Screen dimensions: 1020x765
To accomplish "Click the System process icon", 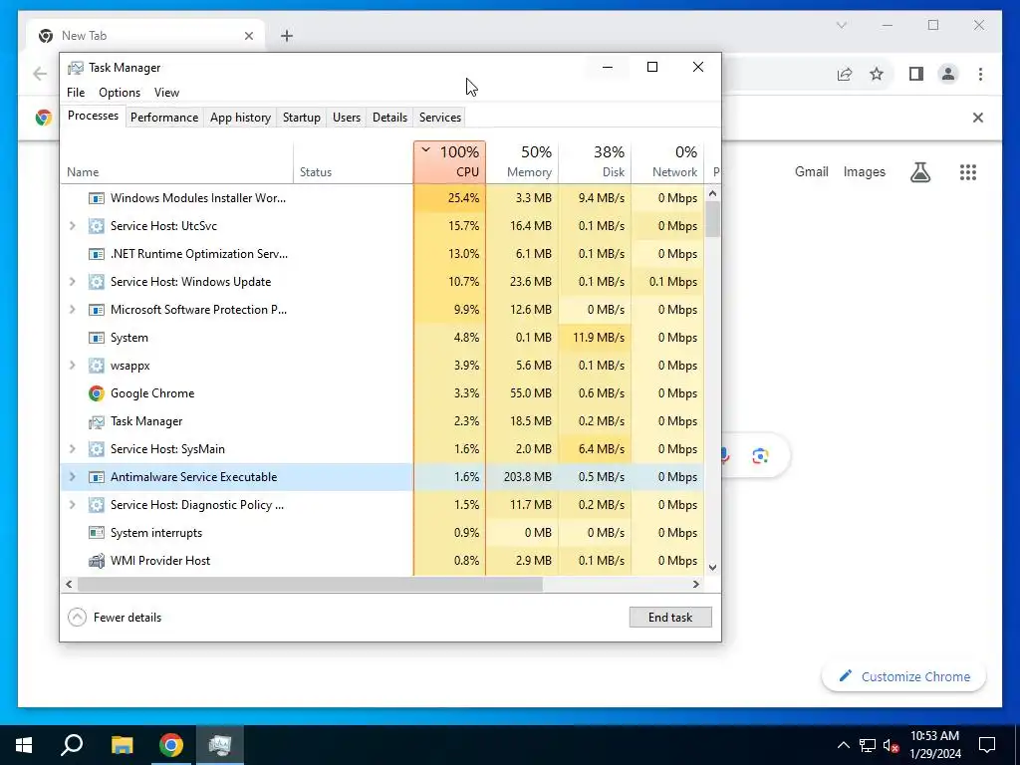I will [97, 338].
